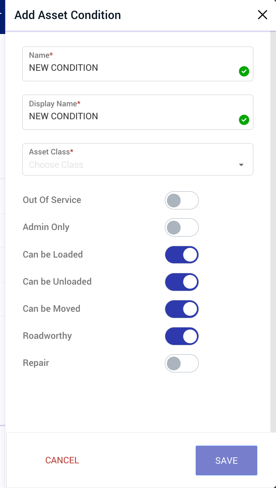Enable the Repair switch
The image size is (276, 488).
[182, 363]
